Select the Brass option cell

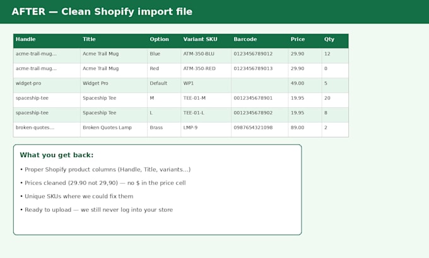pyautogui.click(x=164, y=130)
